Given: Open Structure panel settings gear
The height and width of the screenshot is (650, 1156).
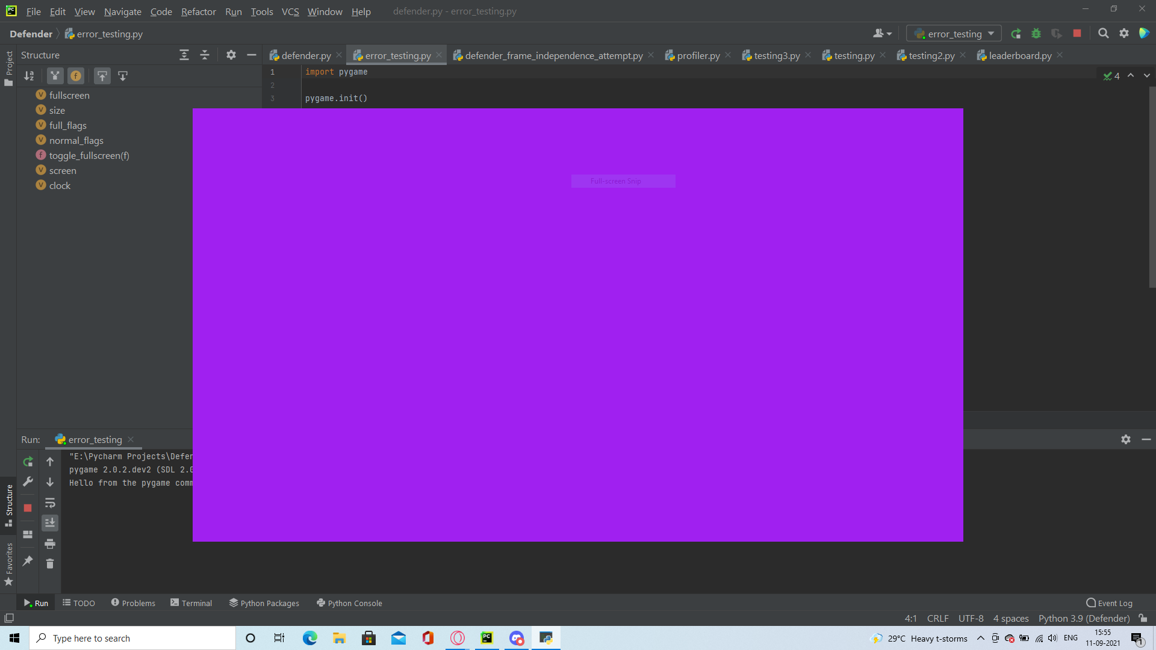Looking at the screenshot, I should point(231,55).
